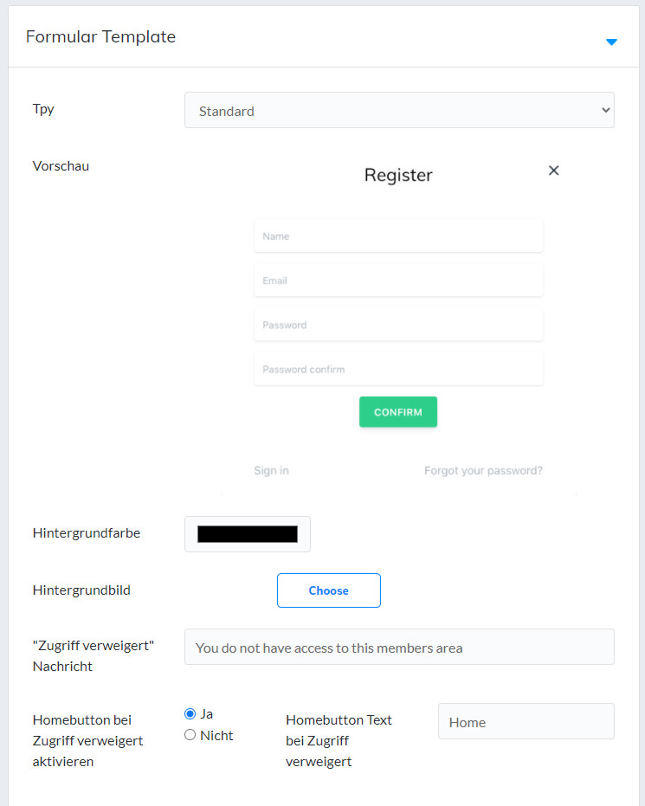Click the Sign in link
645x806 pixels.
(271, 471)
